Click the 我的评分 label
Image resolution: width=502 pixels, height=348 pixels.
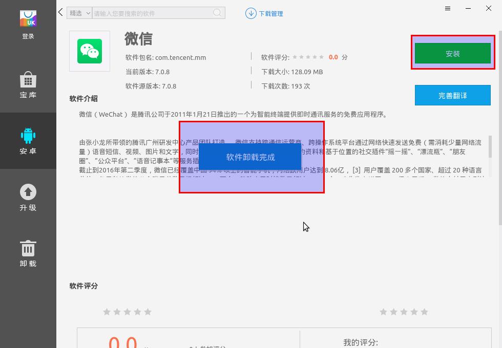point(361,342)
